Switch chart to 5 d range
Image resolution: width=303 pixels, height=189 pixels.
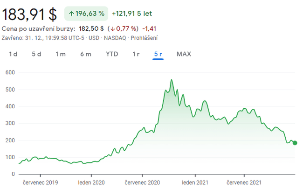point(36,54)
